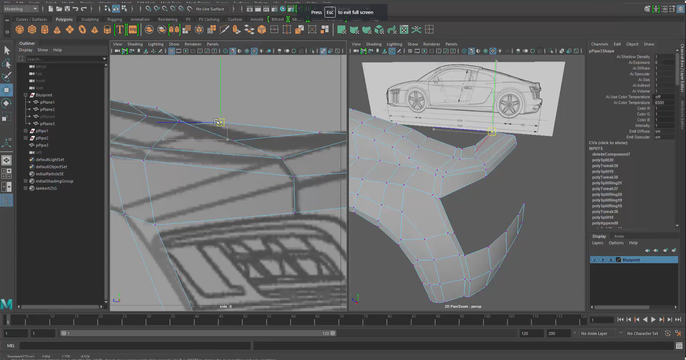Expand the pPipe1 node in Outliner

(25, 131)
